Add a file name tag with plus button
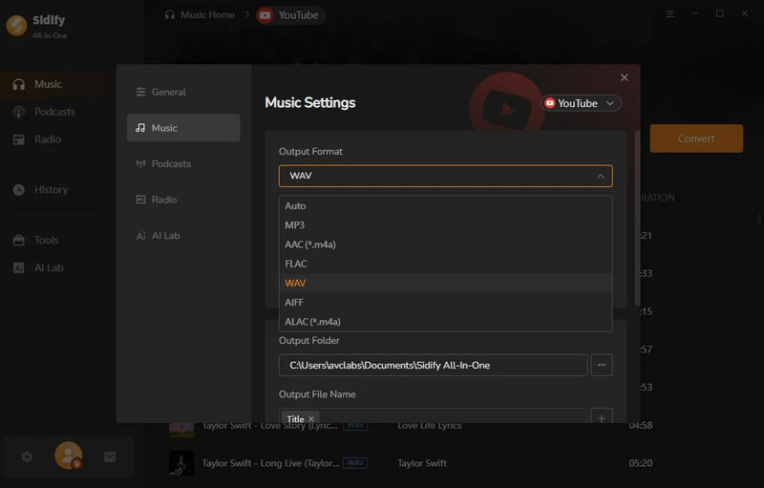Viewport: 764px width, 488px height. [602, 417]
